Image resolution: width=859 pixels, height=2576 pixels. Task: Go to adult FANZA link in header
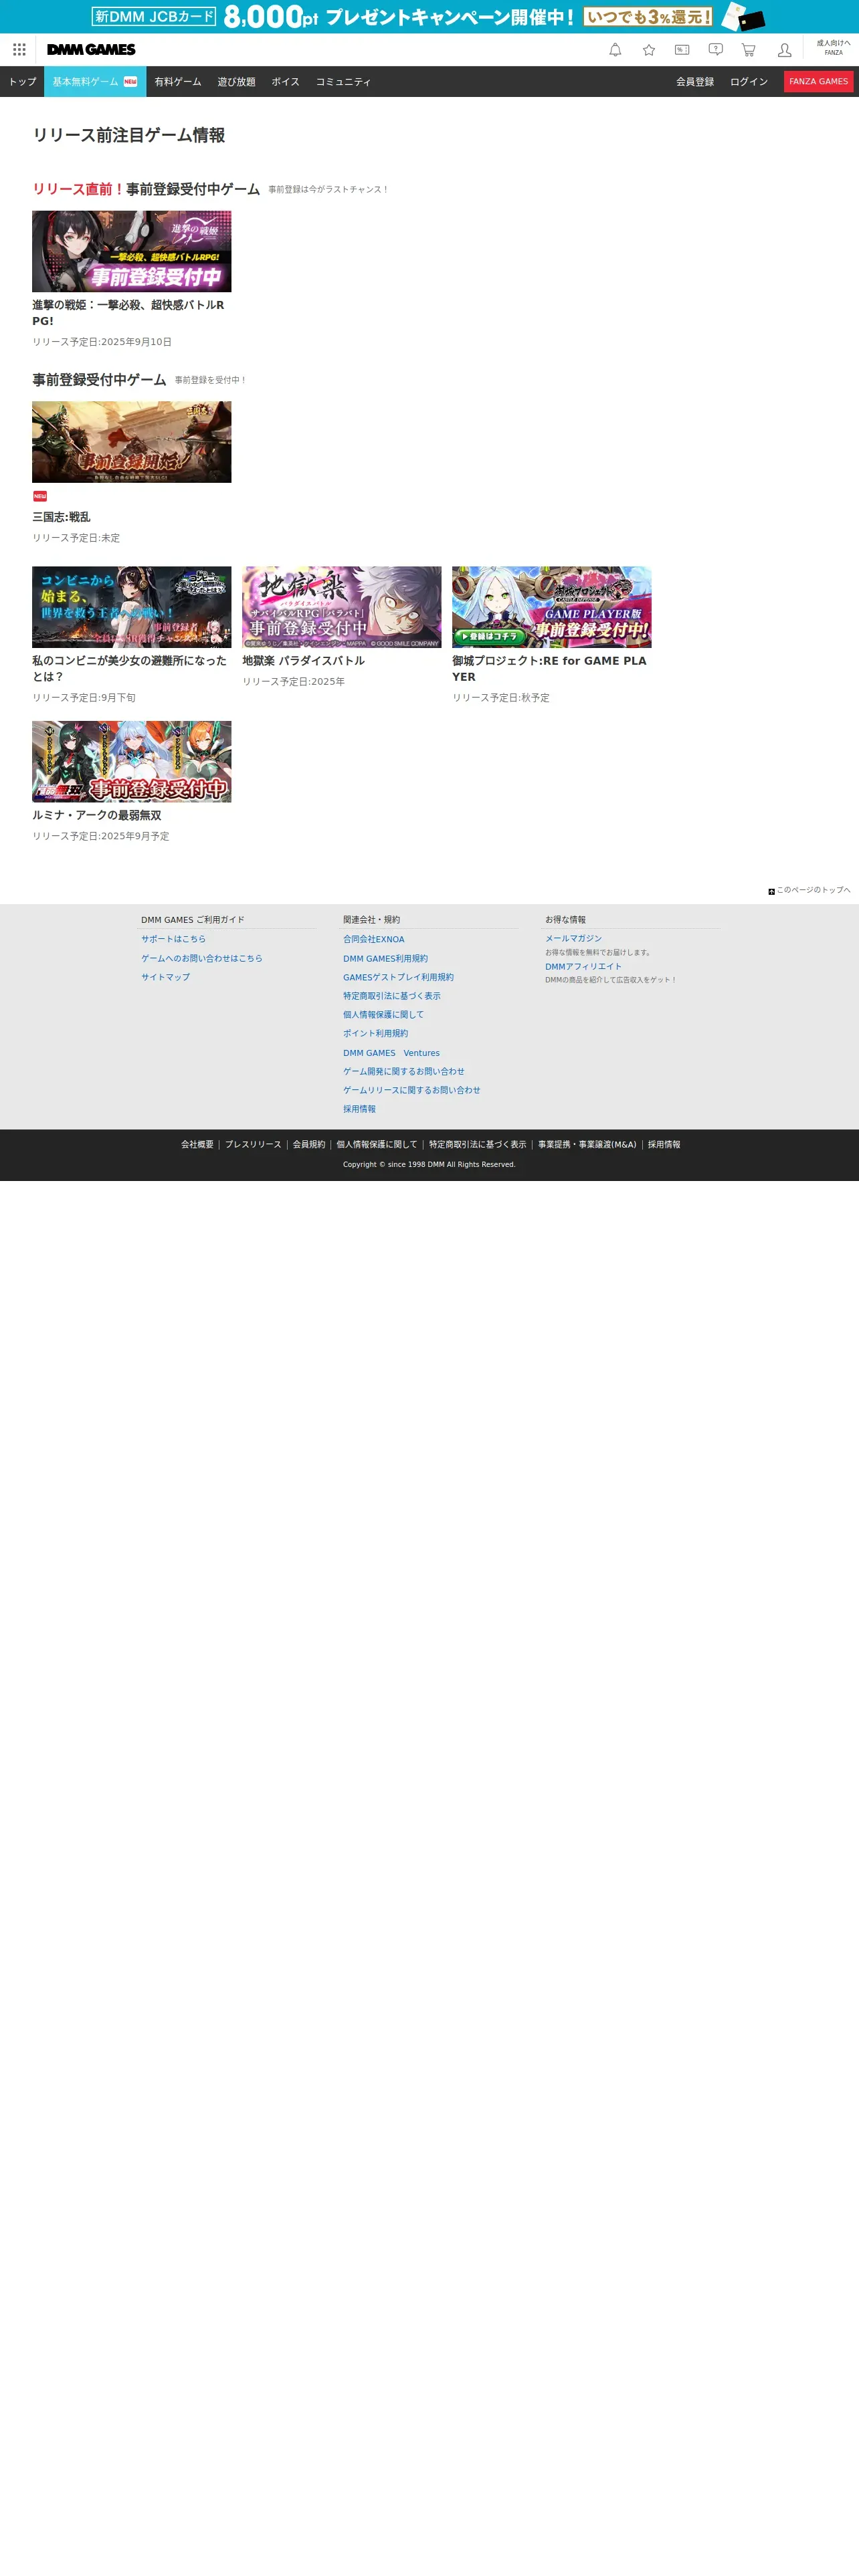(x=833, y=48)
